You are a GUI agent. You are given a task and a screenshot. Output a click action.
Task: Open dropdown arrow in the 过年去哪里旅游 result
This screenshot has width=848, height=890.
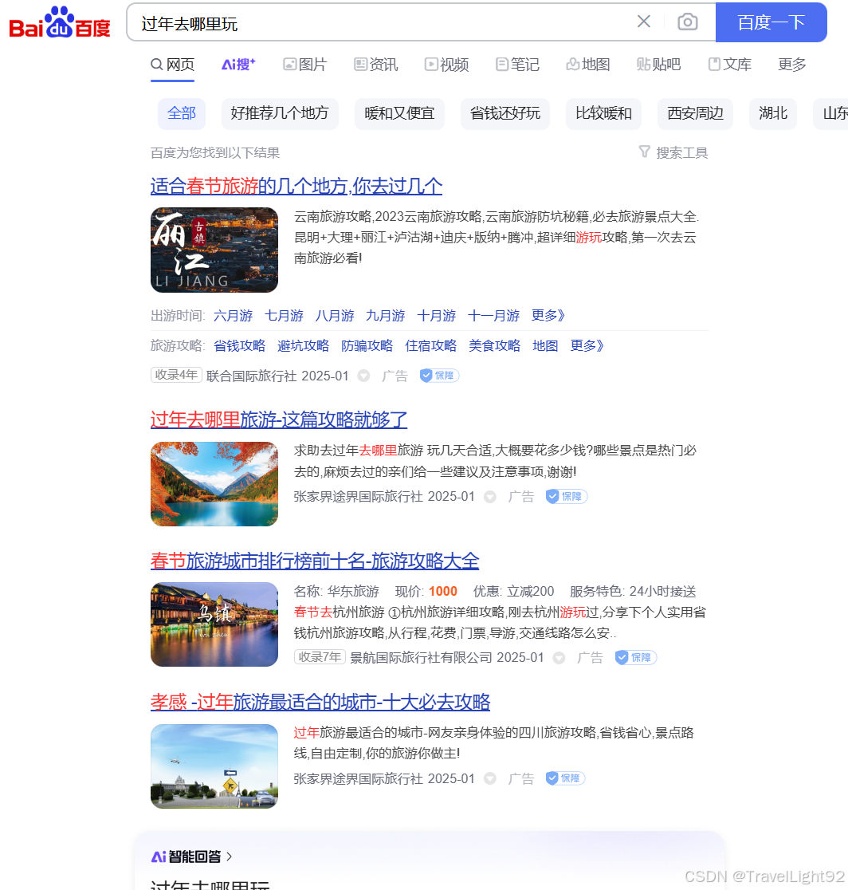(x=490, y=497)
